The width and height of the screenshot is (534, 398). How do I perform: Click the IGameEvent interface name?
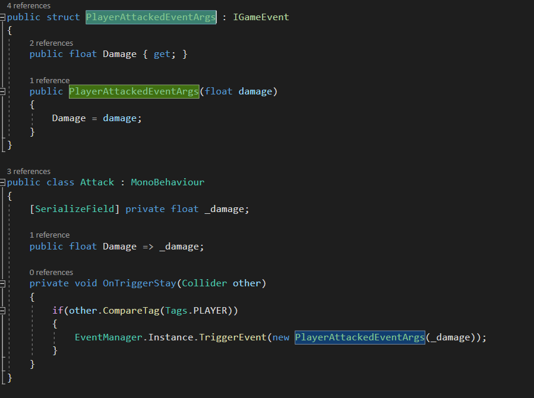coord(261,17)
